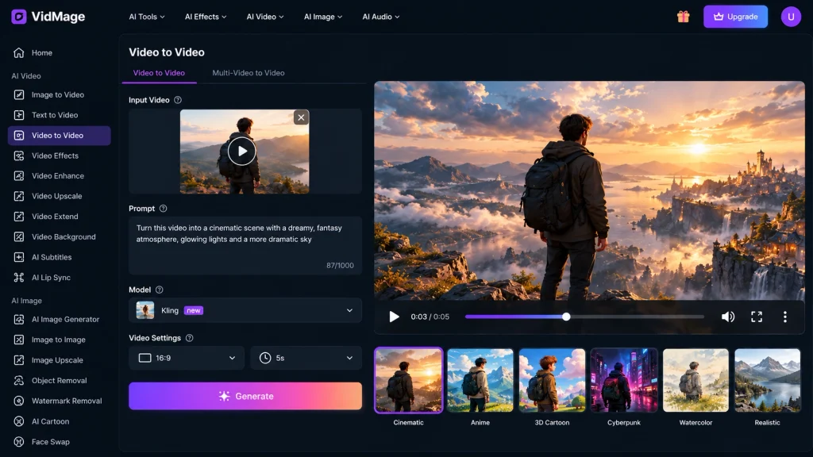
Task: Select the 3D Cartoon style thumbnail
Action: tap(552, 380)
